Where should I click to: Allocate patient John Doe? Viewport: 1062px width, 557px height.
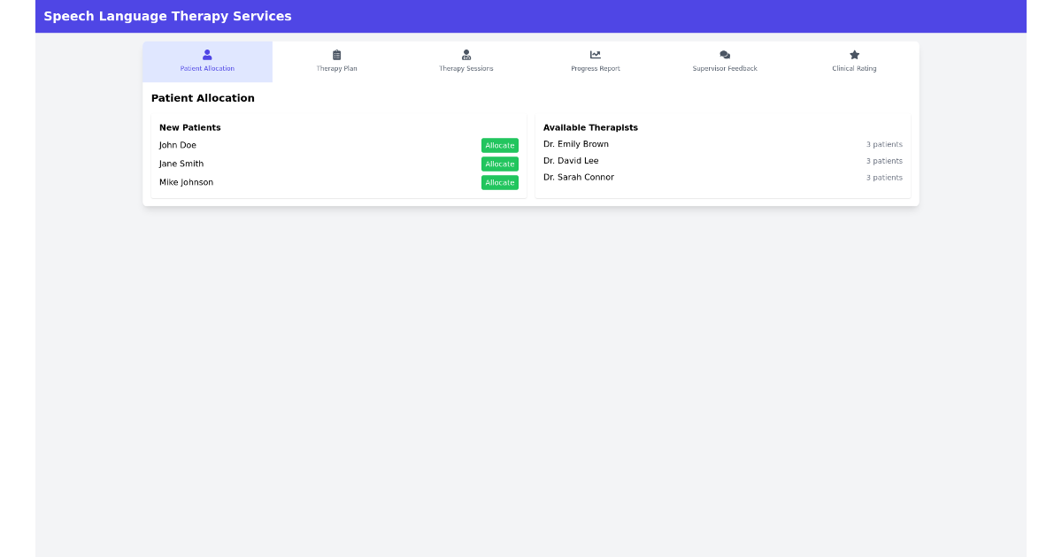(x=499, y=145)
